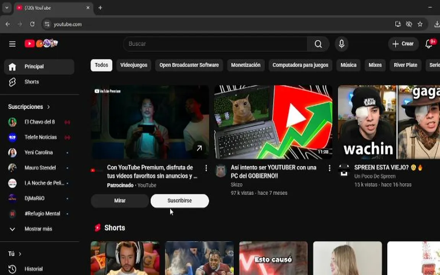
Task: Select the Monetización filter chip
Action: [x=246, y=65]
